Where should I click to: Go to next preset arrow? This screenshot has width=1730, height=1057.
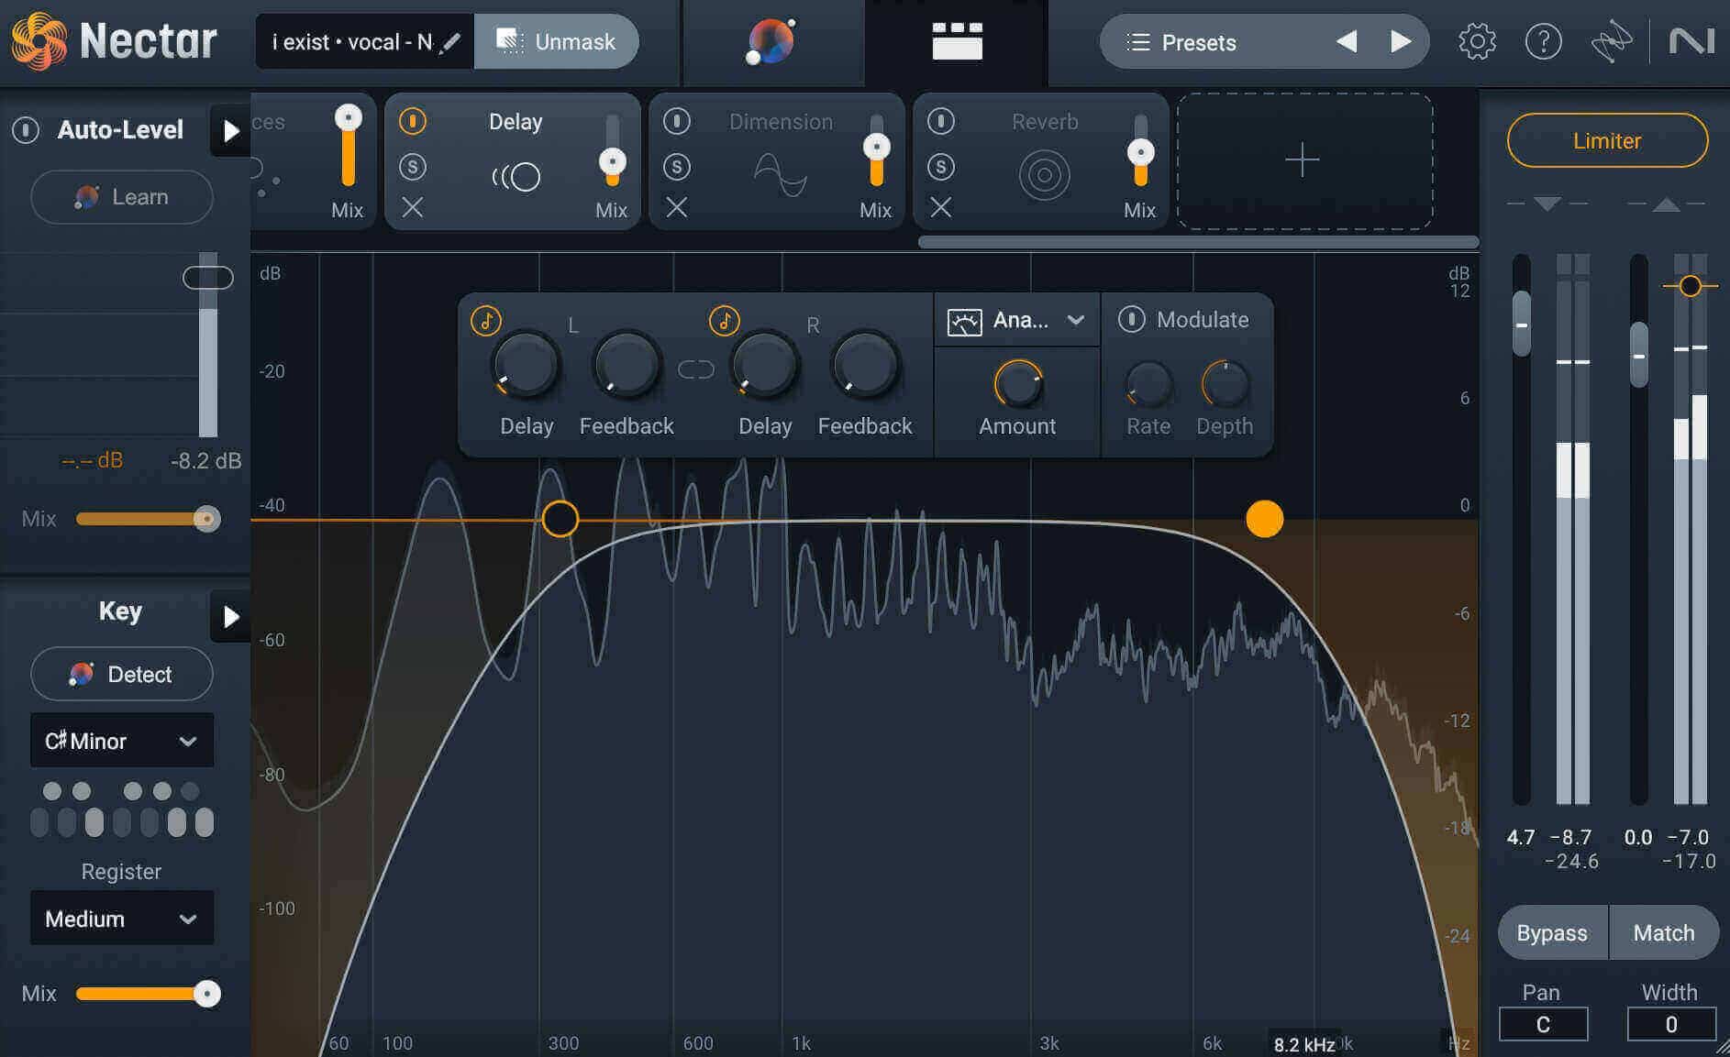(x=1400, y=41)
